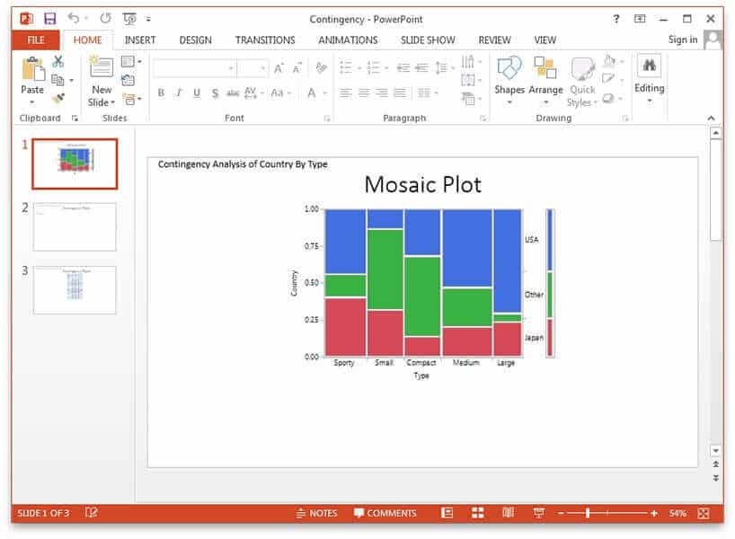735x539 pixels.
Task: Click the Save icon in quick access toolbar
Action: (50, 18)
